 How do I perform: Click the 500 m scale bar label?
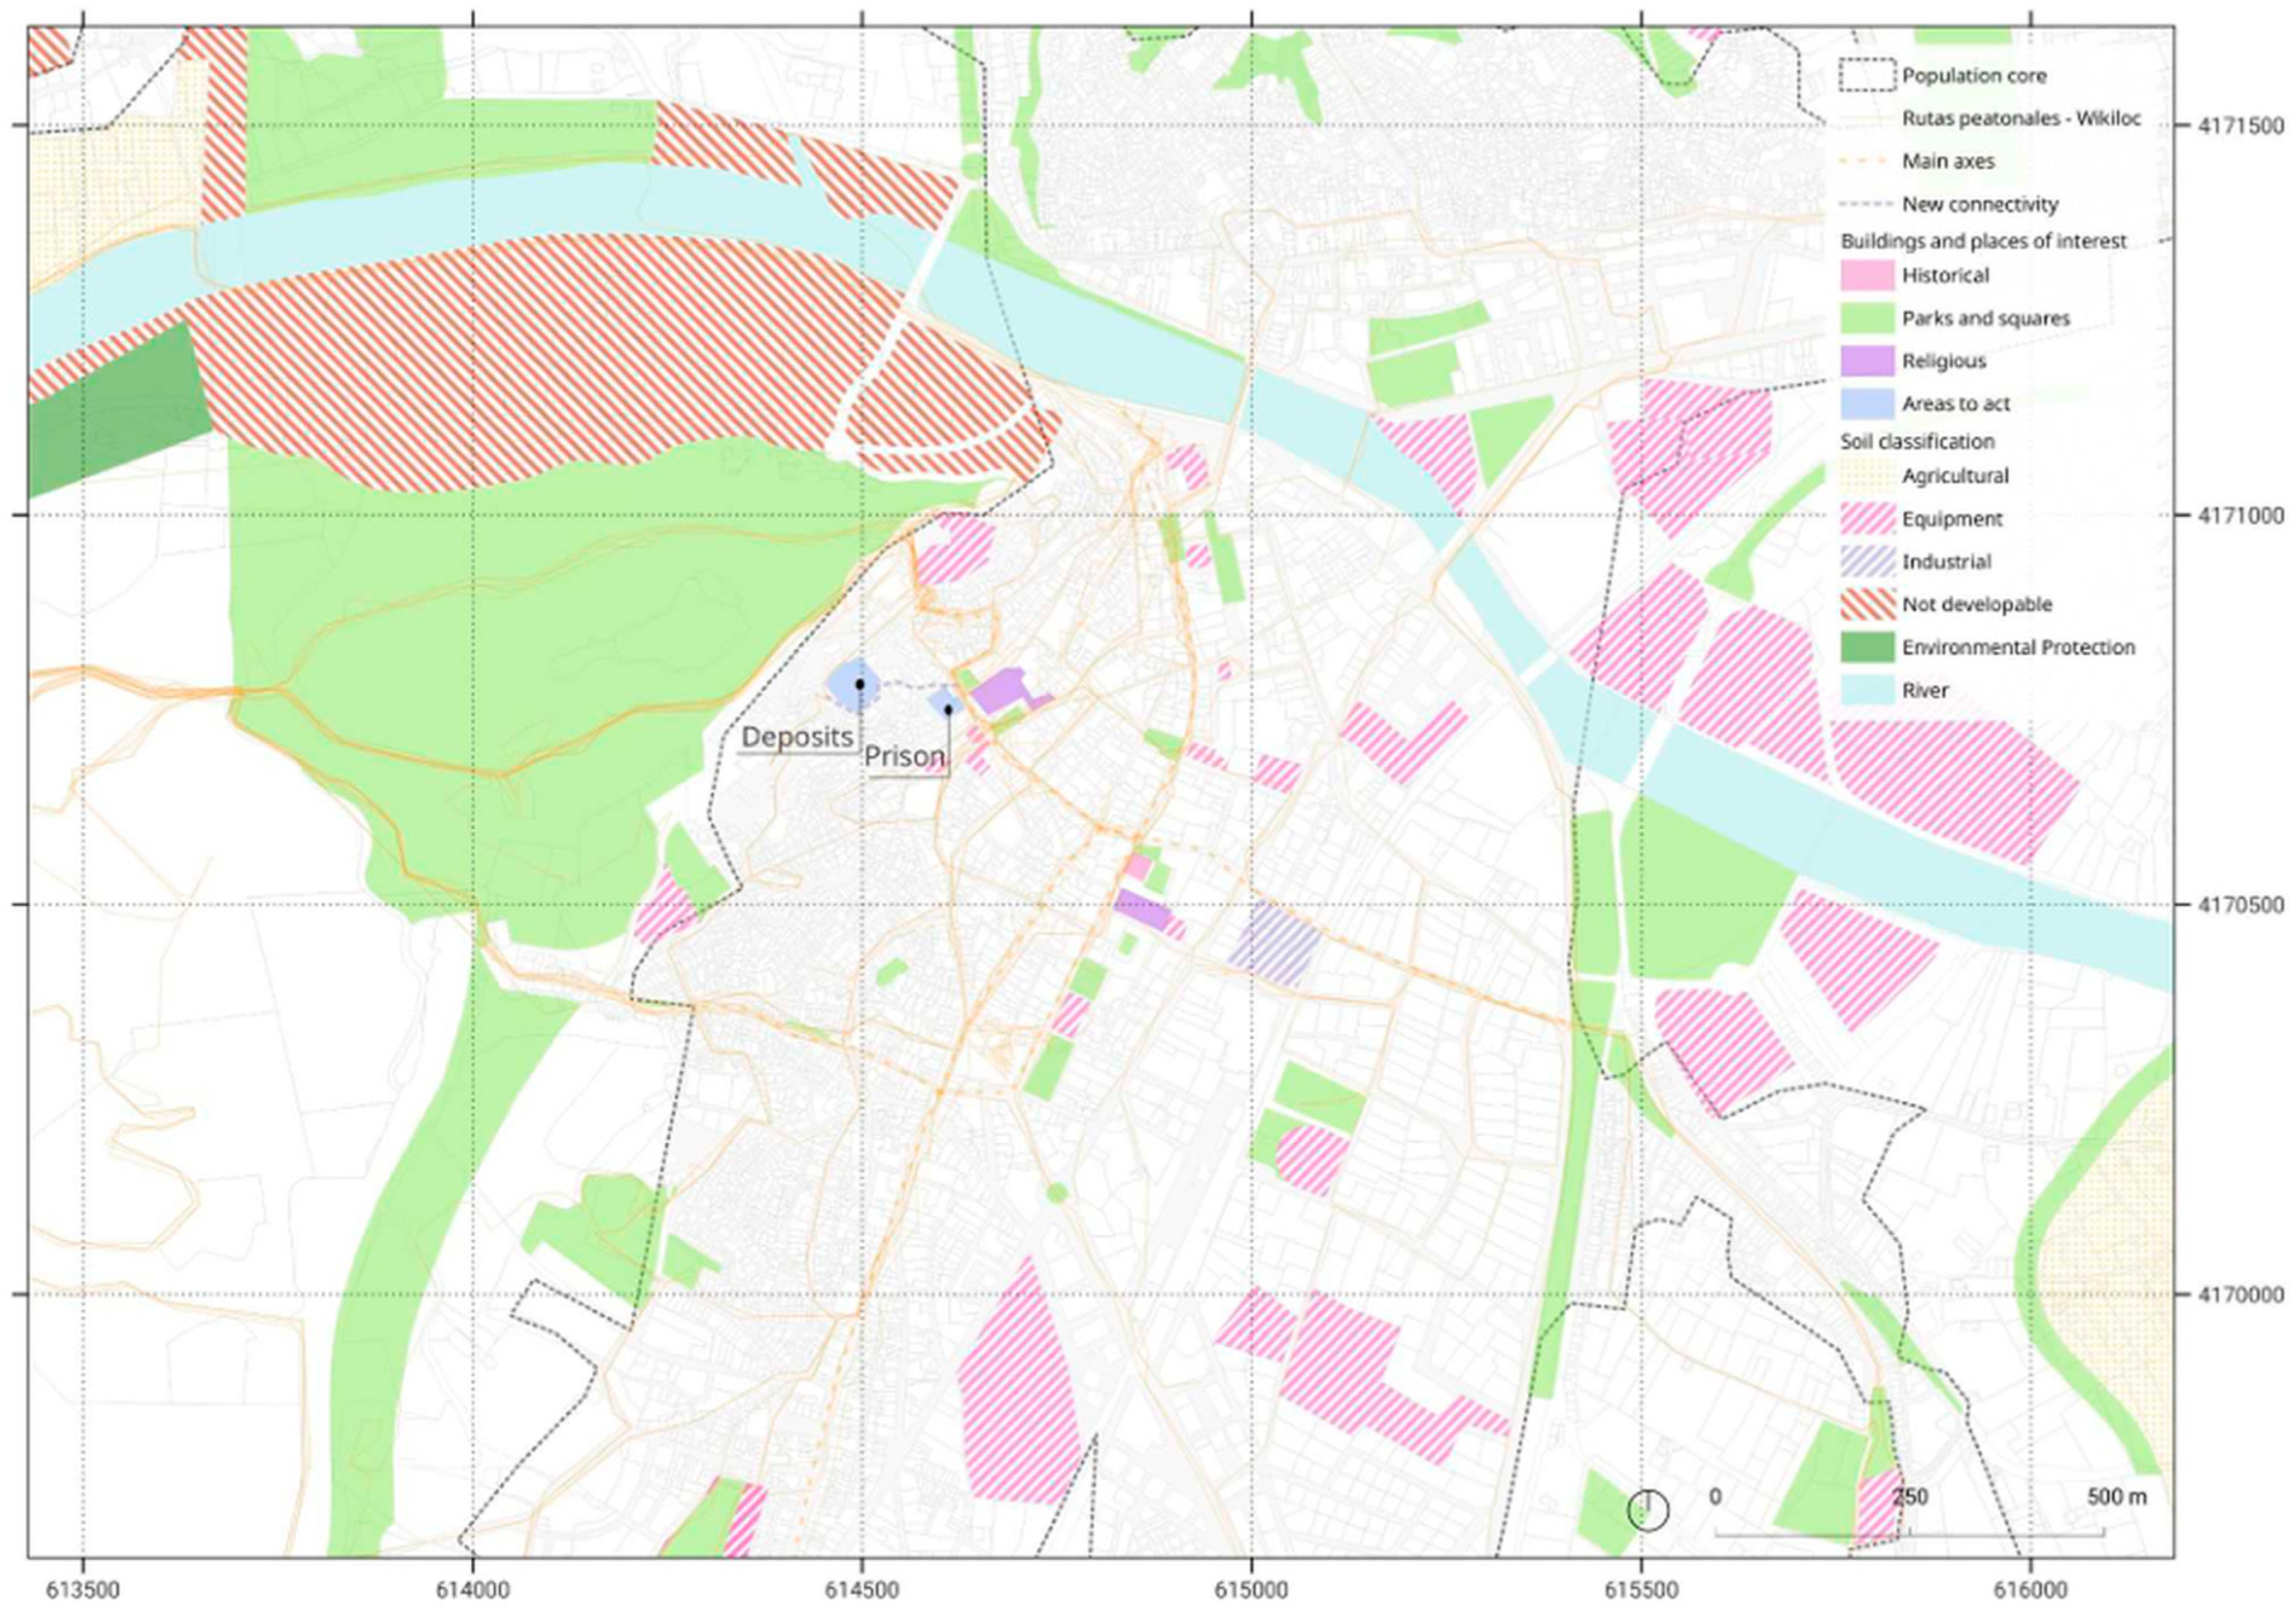(x=2116, y=1497)
